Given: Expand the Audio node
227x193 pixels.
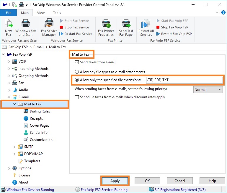Looking at the screenshot, I should 9,90.
